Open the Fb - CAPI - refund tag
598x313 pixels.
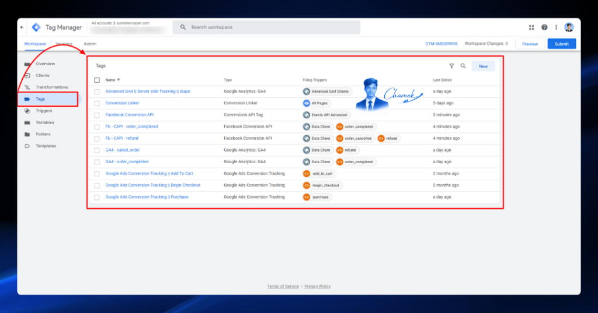point(121,139)
